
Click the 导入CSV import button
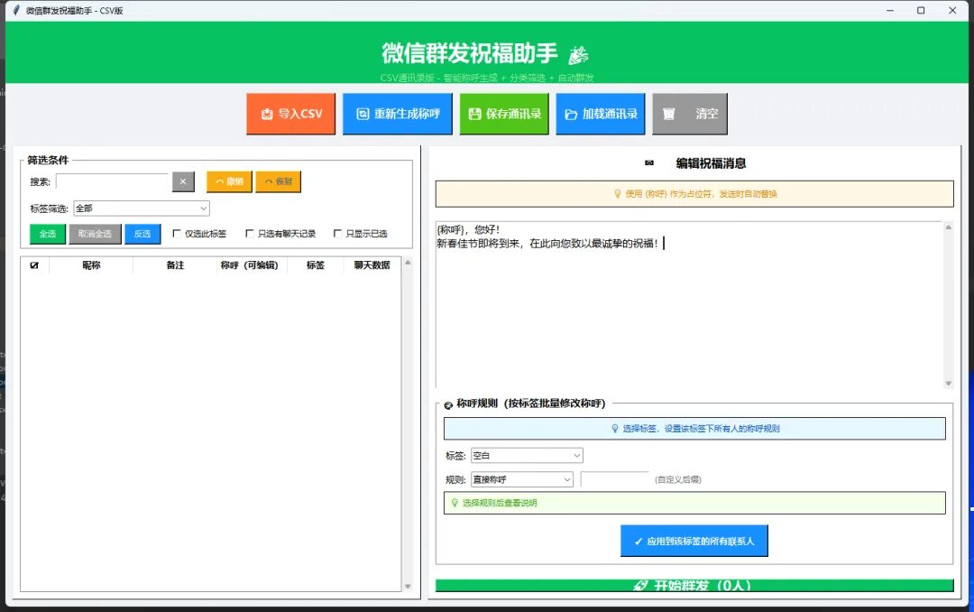click(x=290, y=114)
